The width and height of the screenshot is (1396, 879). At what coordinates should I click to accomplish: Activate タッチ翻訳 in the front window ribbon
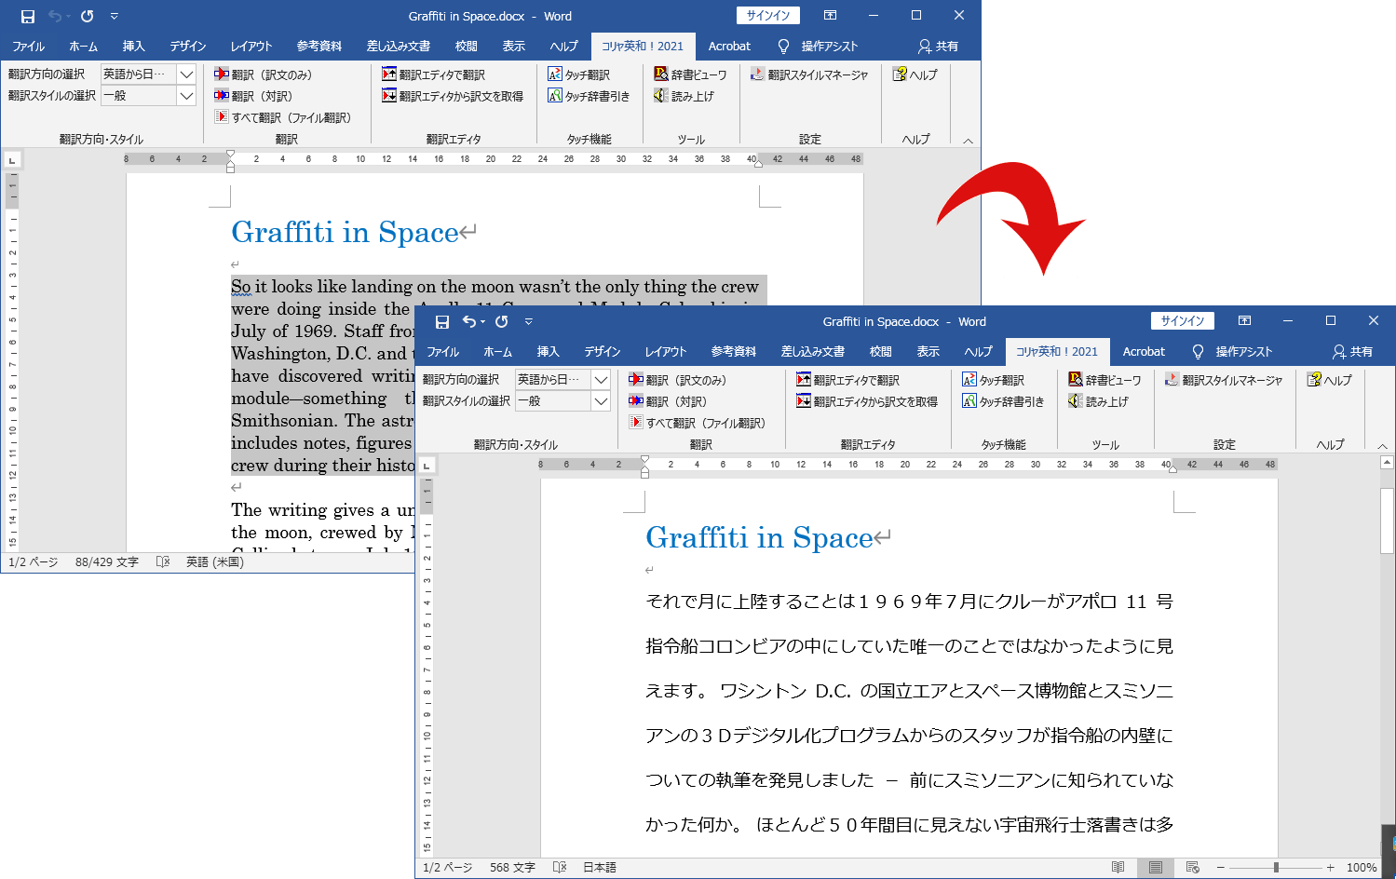(x=993, y=380)
